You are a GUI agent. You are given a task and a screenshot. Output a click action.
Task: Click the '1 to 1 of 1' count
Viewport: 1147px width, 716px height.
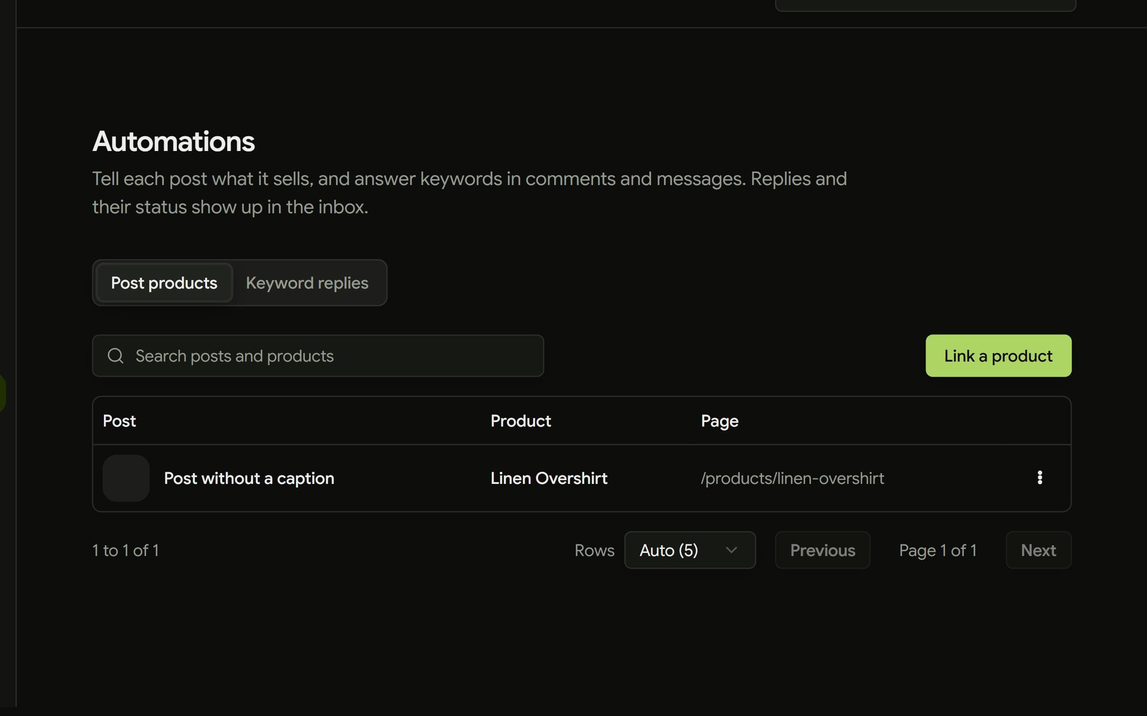tap(125, 550)
